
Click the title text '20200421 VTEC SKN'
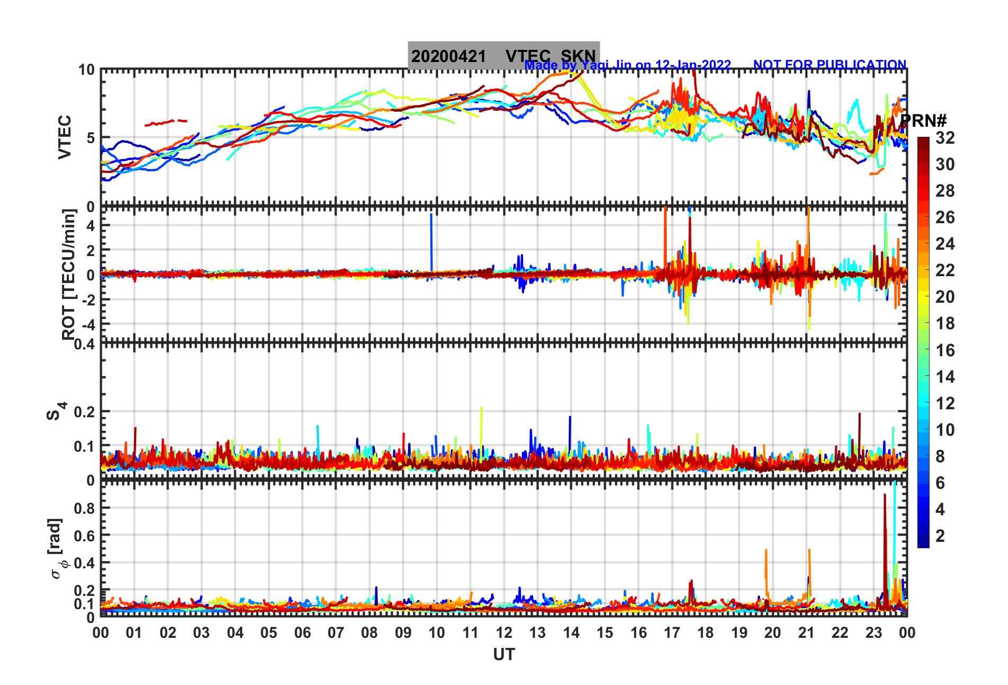coord(503,56)
